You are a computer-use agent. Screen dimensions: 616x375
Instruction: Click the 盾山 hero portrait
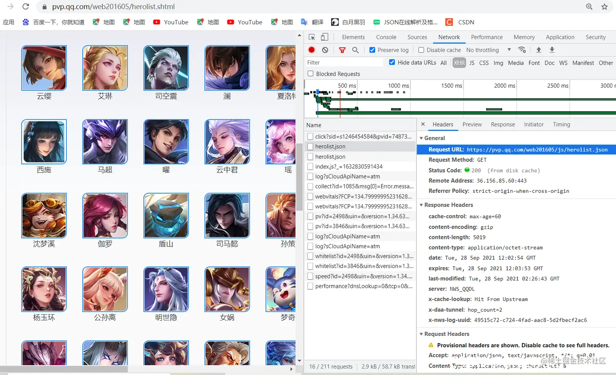[166, 215]
